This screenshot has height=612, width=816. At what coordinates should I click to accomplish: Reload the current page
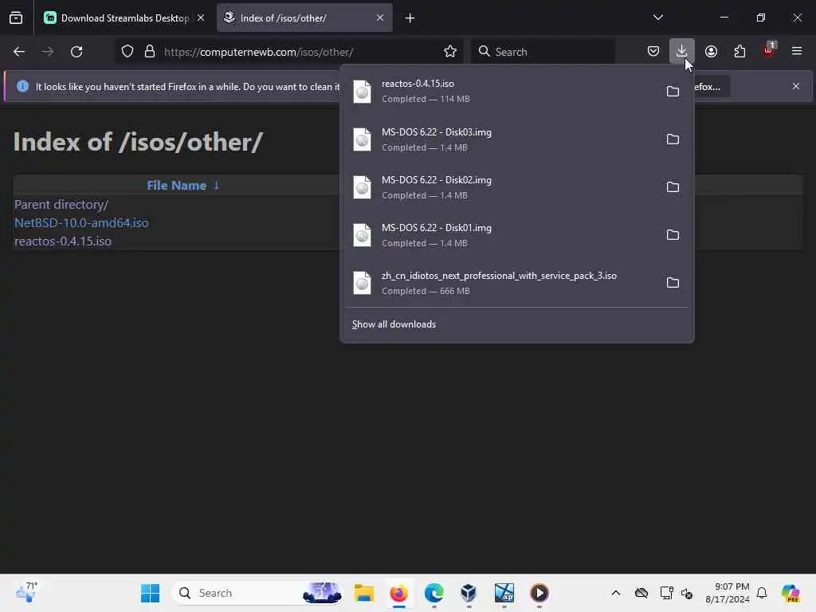pos(76,52)
